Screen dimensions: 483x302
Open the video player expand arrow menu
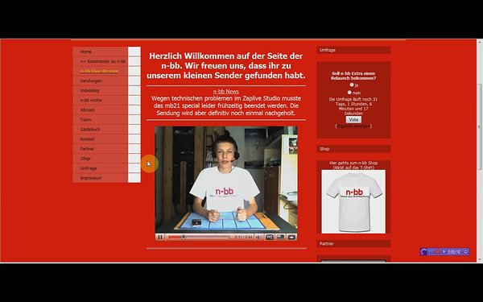(x=291, y=237)
